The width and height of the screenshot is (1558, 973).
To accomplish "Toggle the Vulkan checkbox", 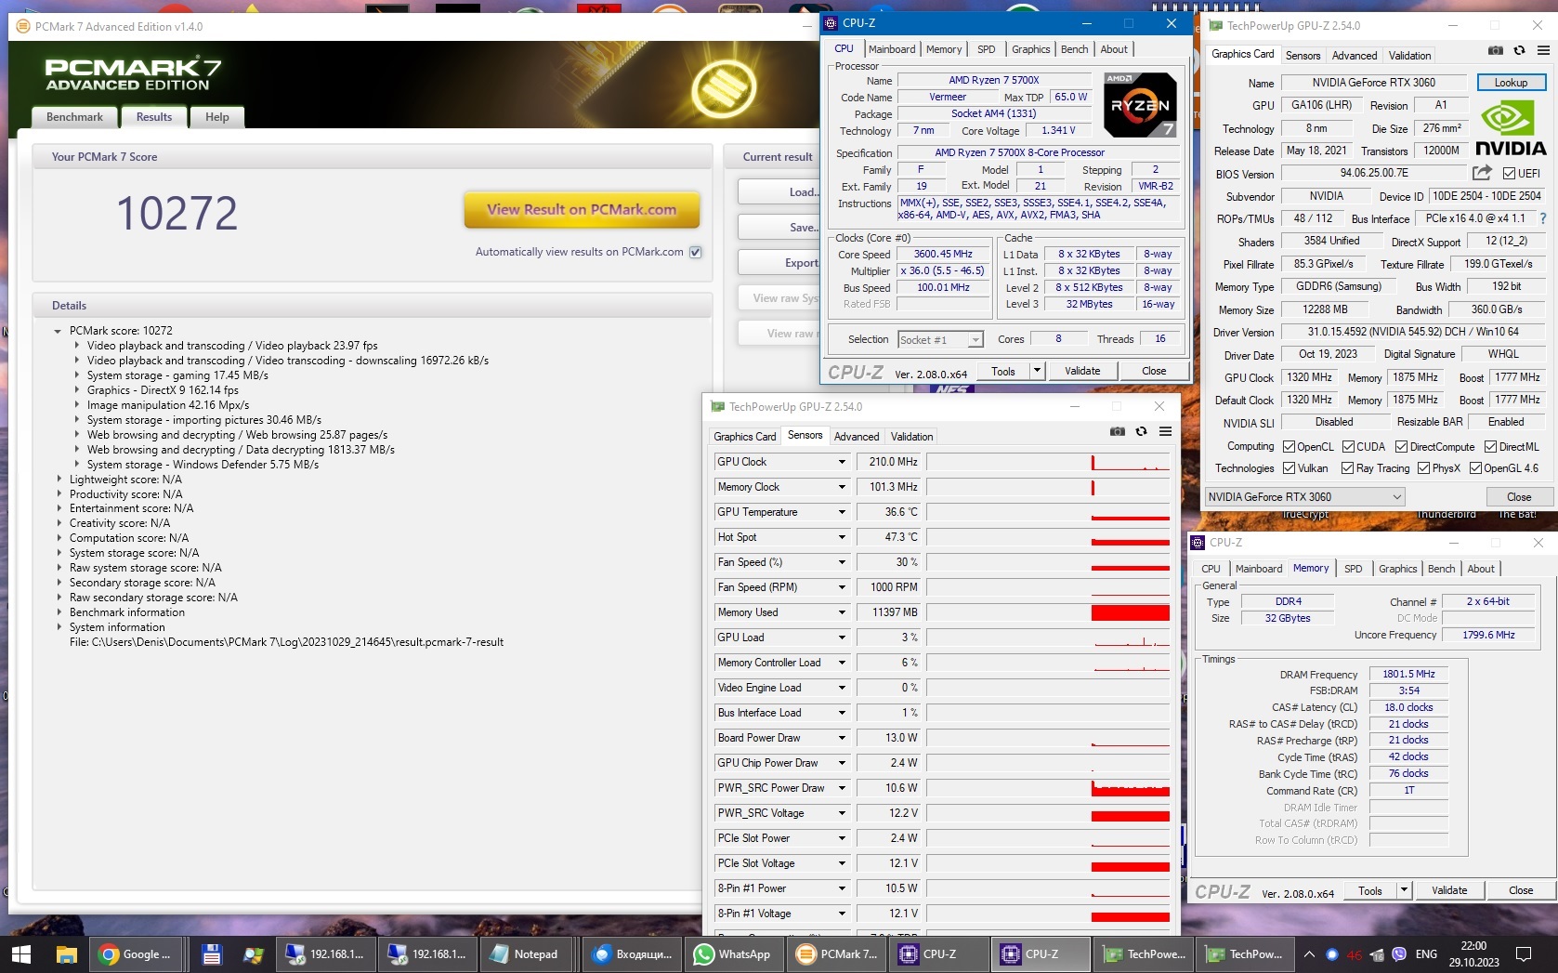I will (x=1289, y=468).
